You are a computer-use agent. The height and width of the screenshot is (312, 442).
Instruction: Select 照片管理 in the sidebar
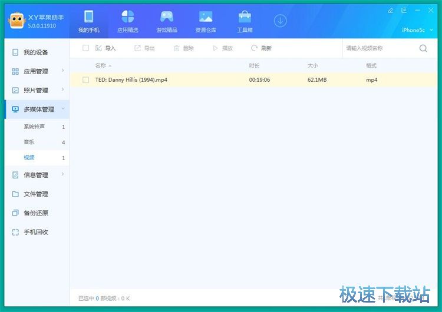point(37,90)
